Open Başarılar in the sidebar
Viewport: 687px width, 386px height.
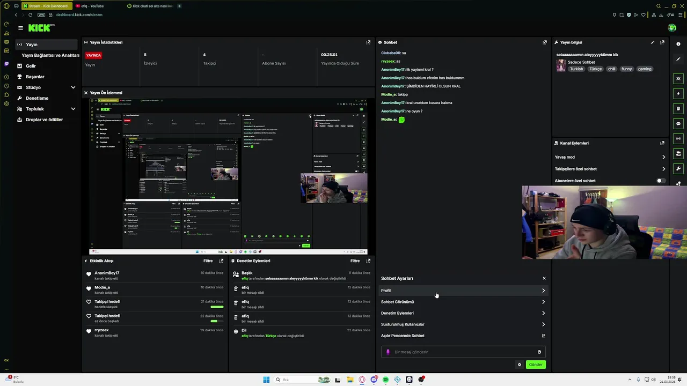coord(47,77)
